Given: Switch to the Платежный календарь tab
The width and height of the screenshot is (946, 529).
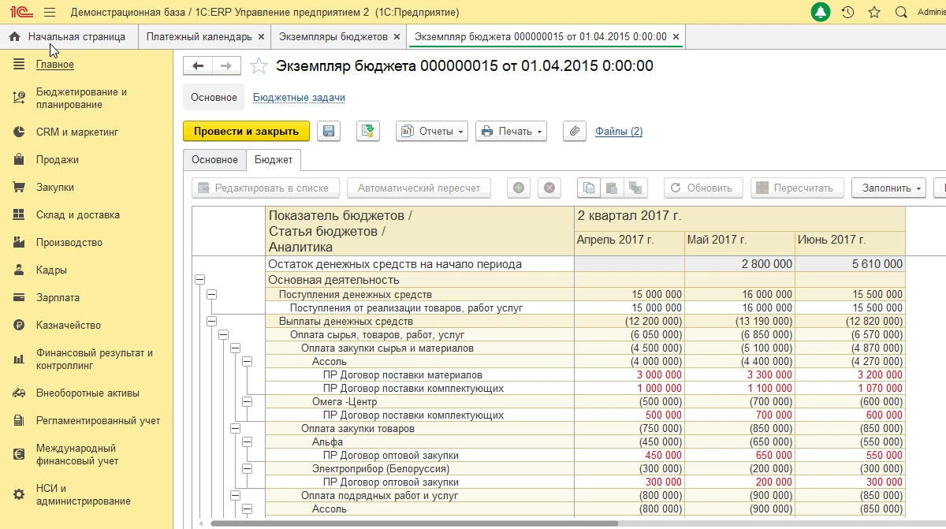Looking at the screenshot, I should [197, 37].
